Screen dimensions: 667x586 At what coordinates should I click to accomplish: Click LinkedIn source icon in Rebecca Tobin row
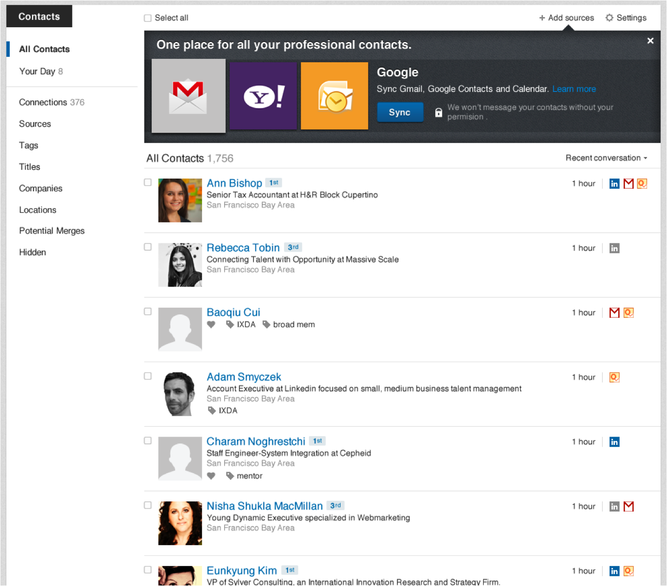coord(614,248)
